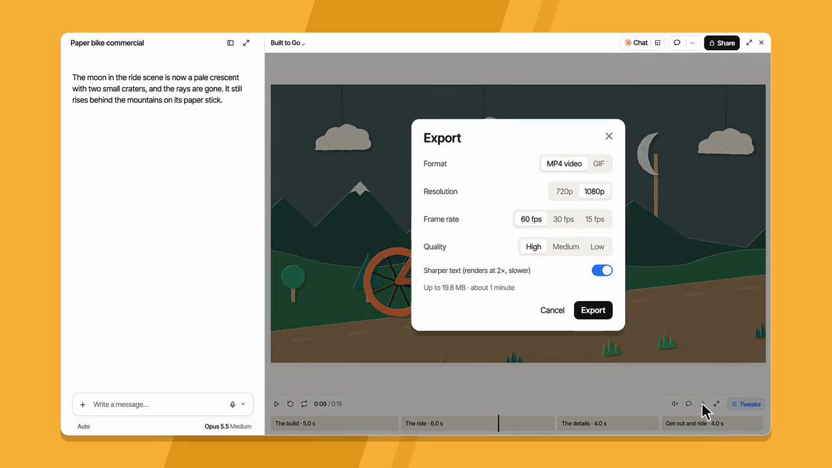
Task: Set quality to Low
Action: [x=597, y=246]
